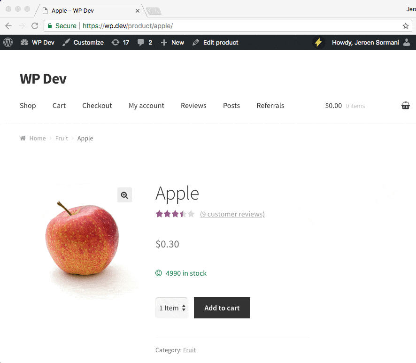Open the Customize brush icon in admin bar
The image size is (416, 363).
point(66,42)
